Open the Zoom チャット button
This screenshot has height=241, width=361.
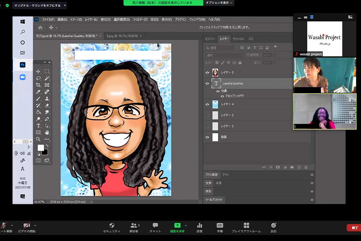pos(155,227)
